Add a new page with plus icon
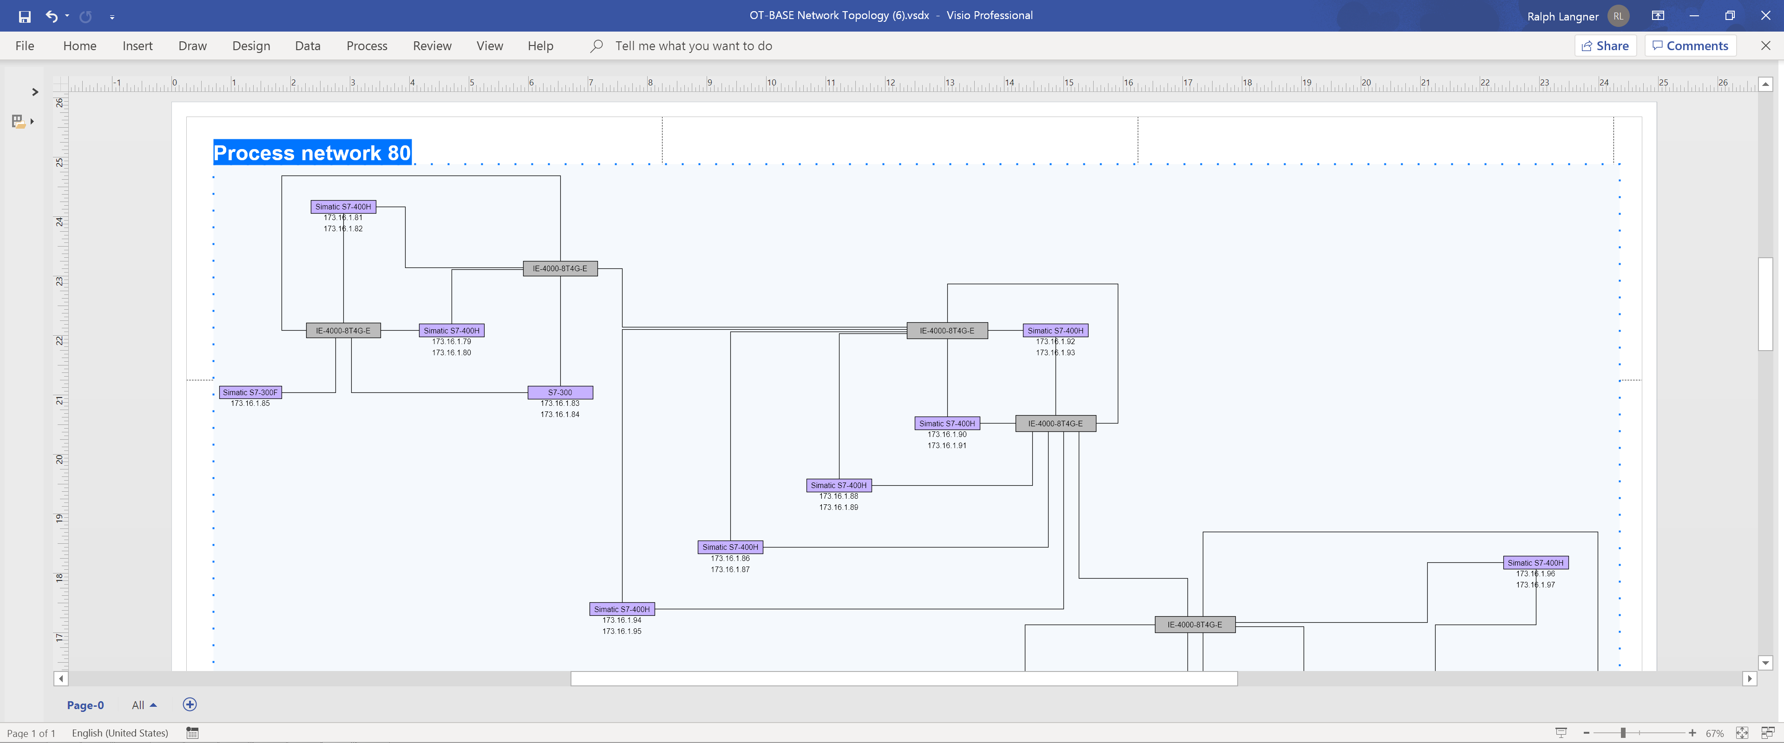This screenshot has height=743, width=1784. click(190, 704)
